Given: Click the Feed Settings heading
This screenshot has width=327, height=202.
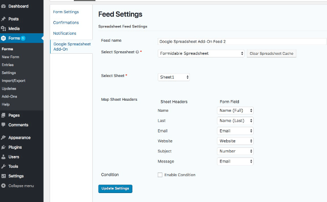Looking at the screenshot, I should click(x=120, y=14).
